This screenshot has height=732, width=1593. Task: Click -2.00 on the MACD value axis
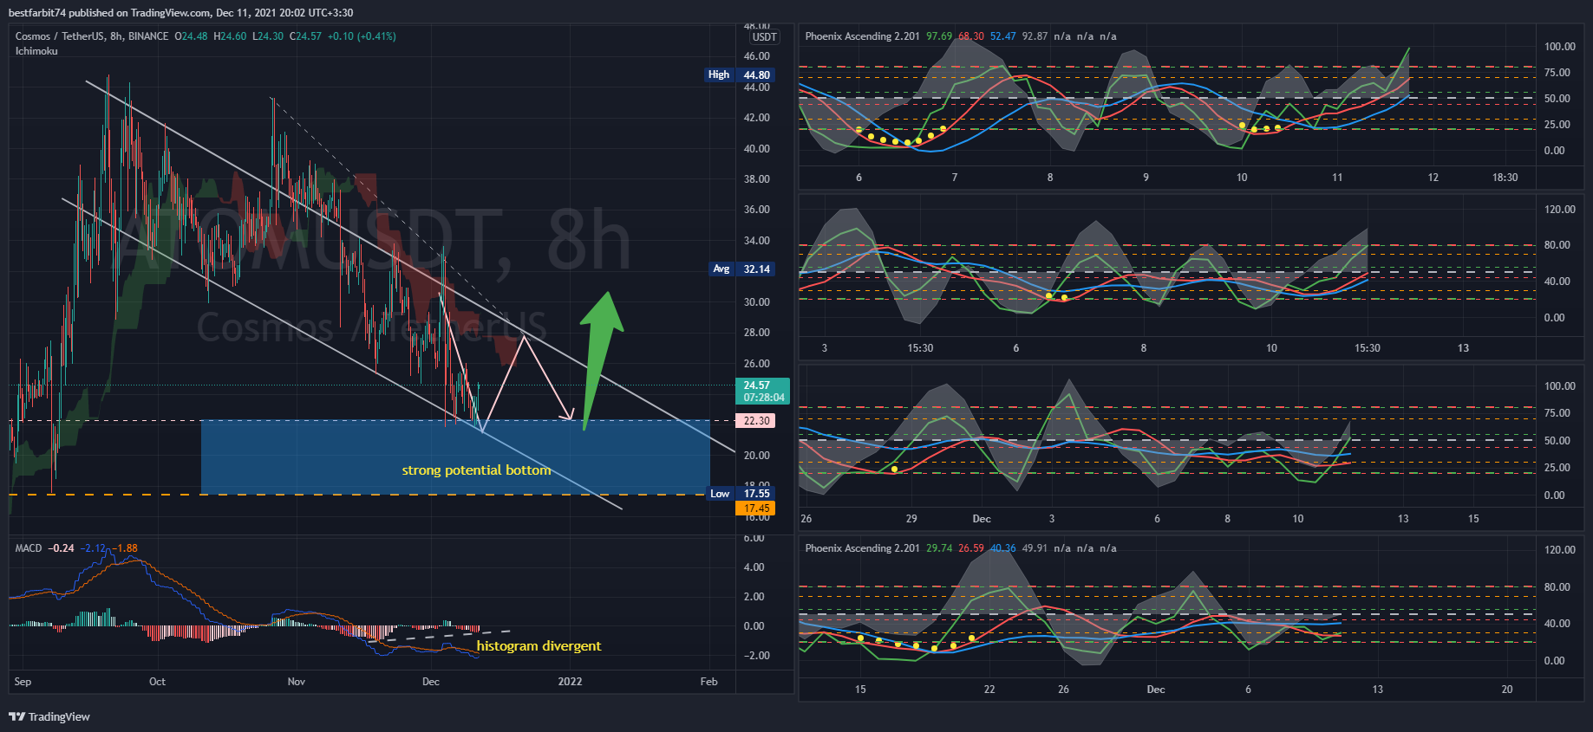(x=756, y=656)
